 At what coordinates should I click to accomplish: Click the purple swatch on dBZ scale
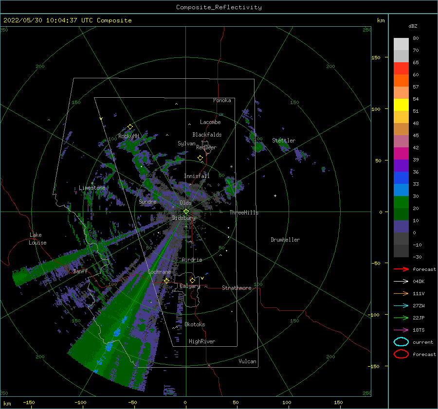click(401, 165)
